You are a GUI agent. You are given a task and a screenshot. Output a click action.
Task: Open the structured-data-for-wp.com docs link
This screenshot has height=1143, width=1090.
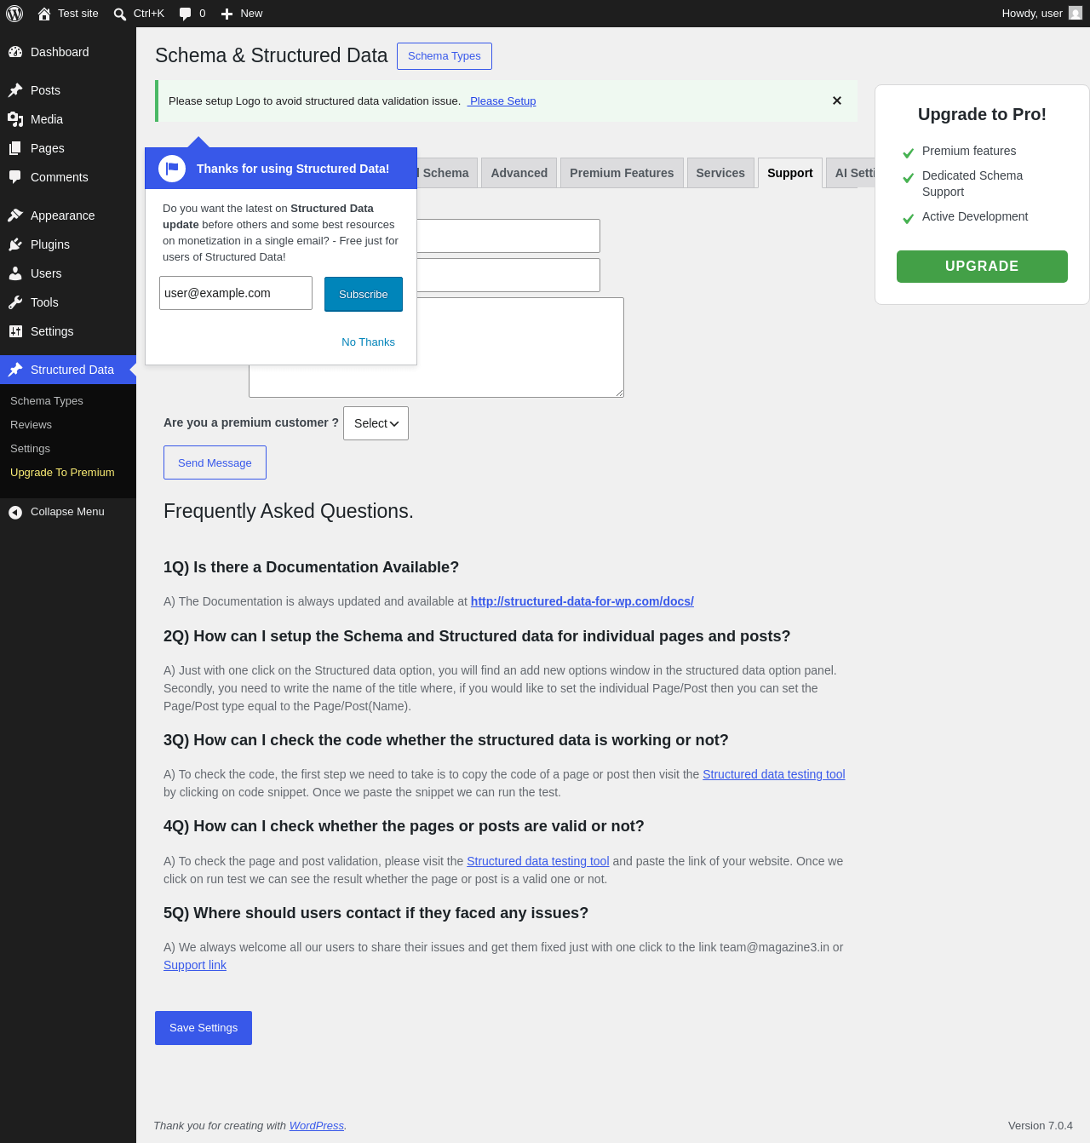[x=582, y=601]
